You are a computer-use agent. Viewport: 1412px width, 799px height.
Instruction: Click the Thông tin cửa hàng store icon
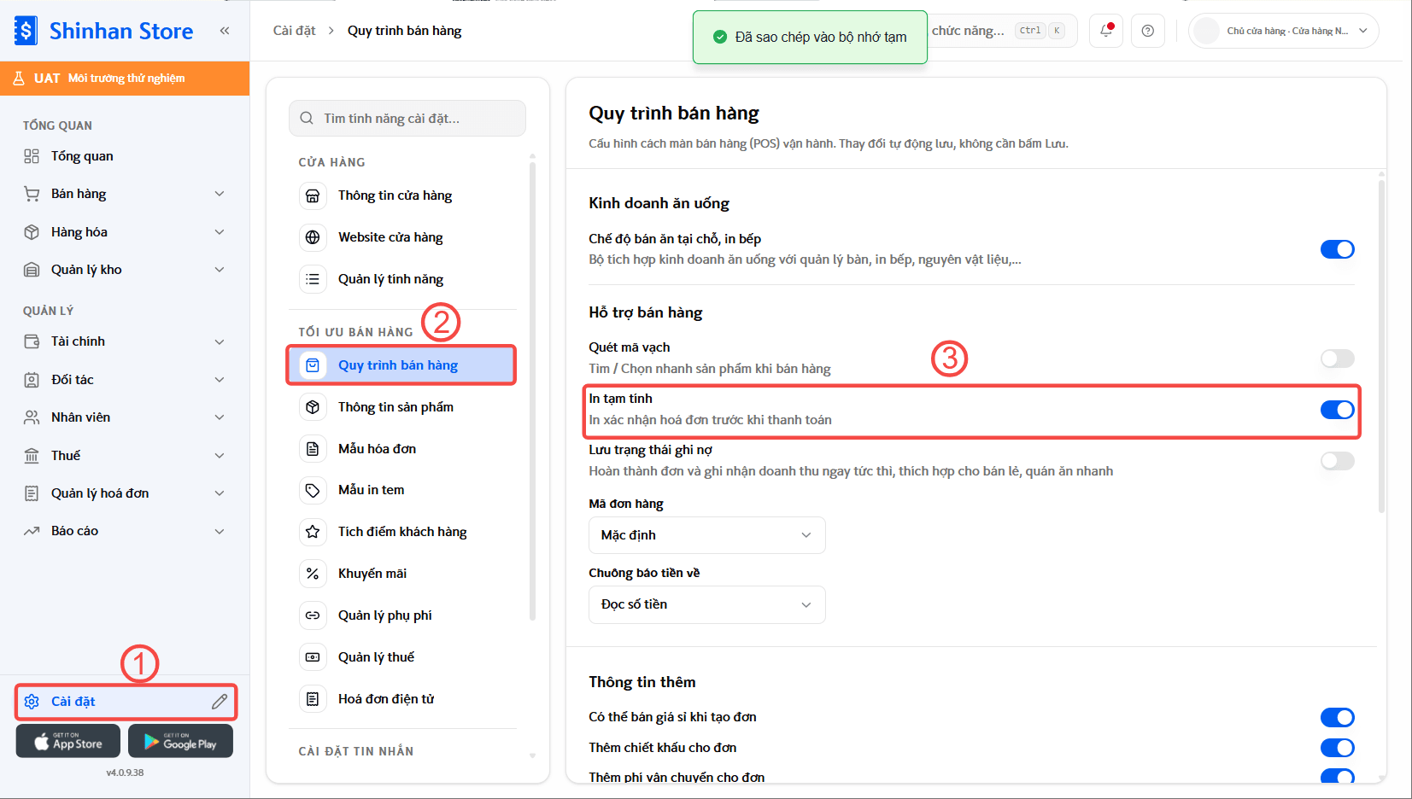pyautogui.click(x=313, y=195)
